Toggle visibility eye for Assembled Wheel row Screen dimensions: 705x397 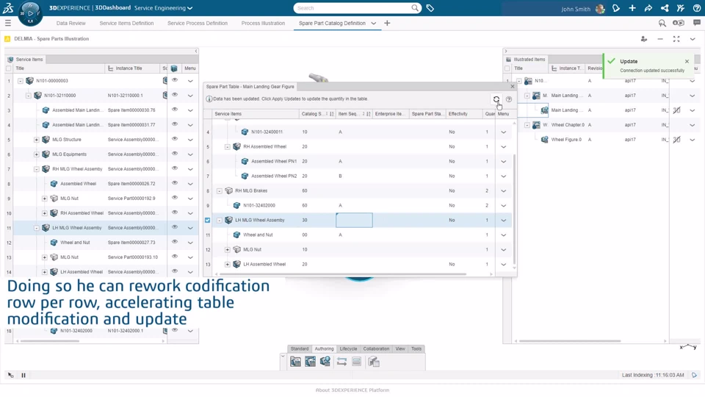click(x=175, y=183)
